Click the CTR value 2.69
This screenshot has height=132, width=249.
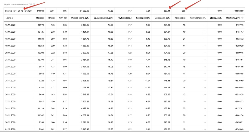[64, 88]
